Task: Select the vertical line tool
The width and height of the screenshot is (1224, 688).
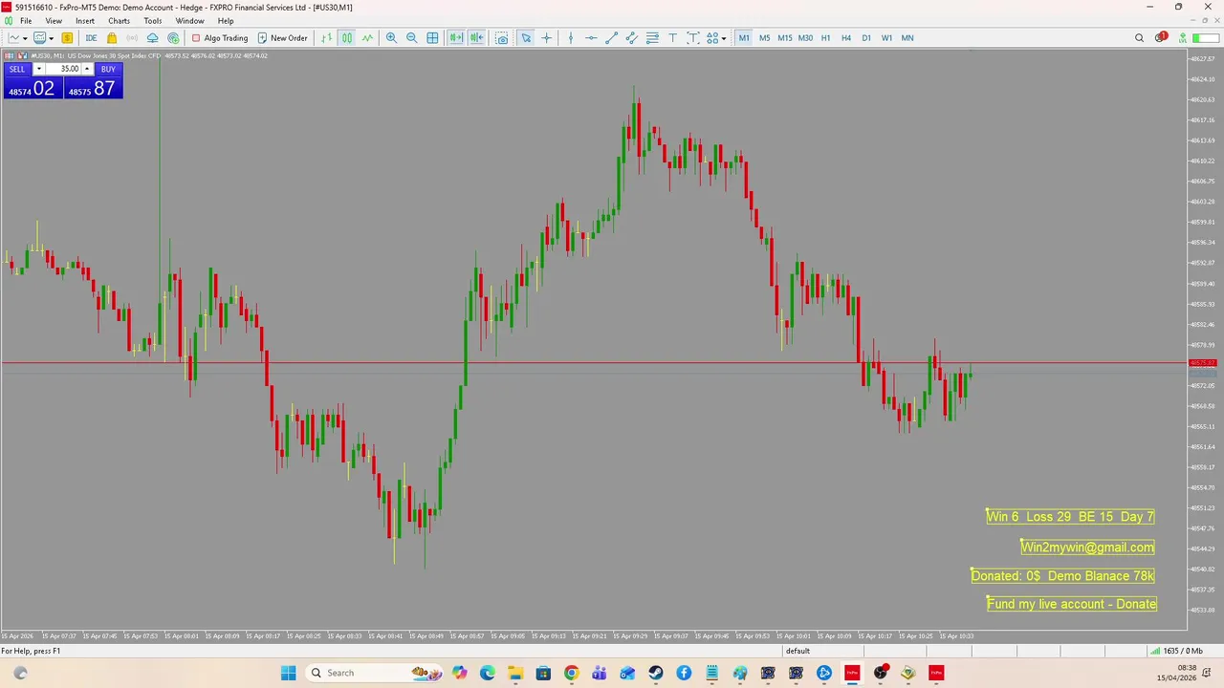Action: click(571, 38)
